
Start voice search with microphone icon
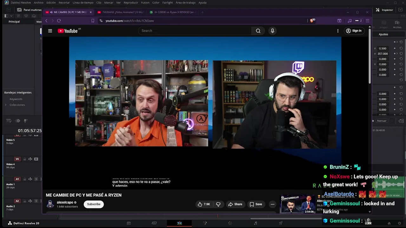pyautogui.click(x=272, y=31)
